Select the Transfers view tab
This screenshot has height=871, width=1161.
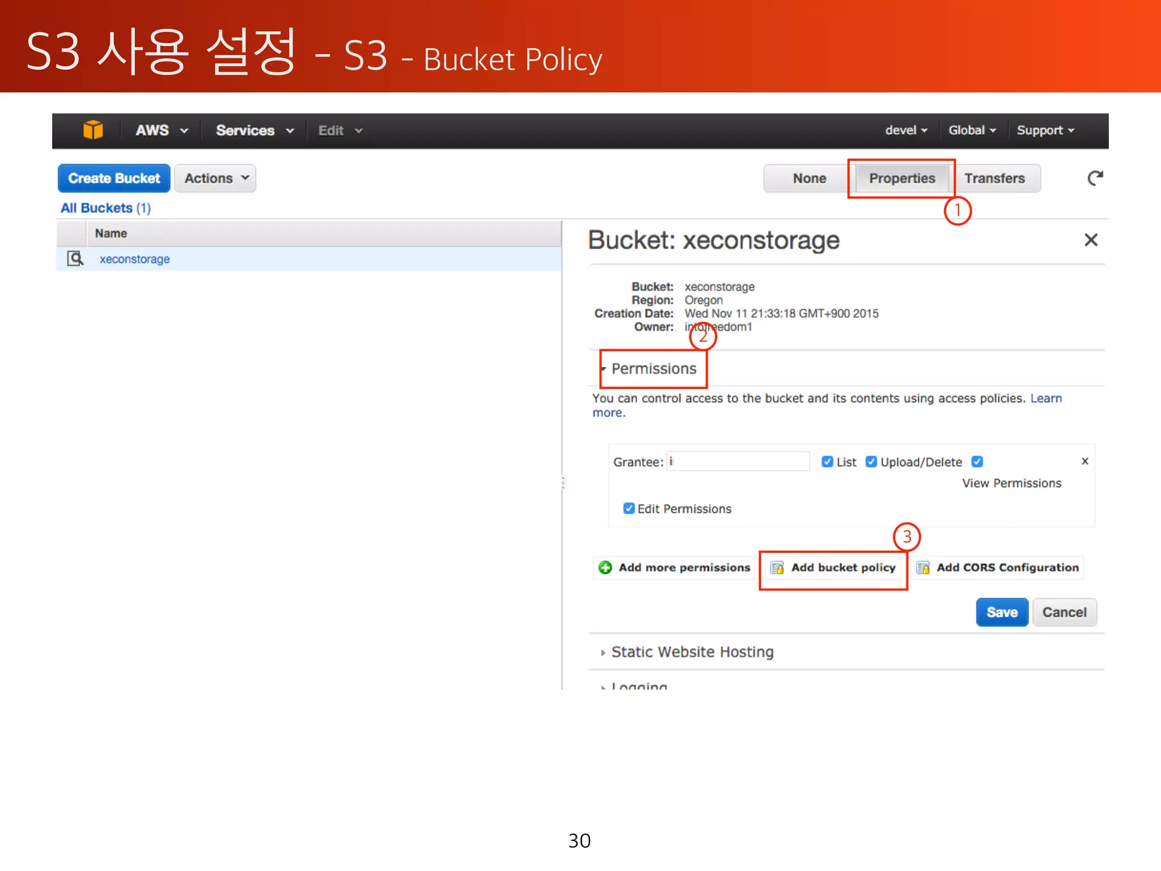point(995,178)
